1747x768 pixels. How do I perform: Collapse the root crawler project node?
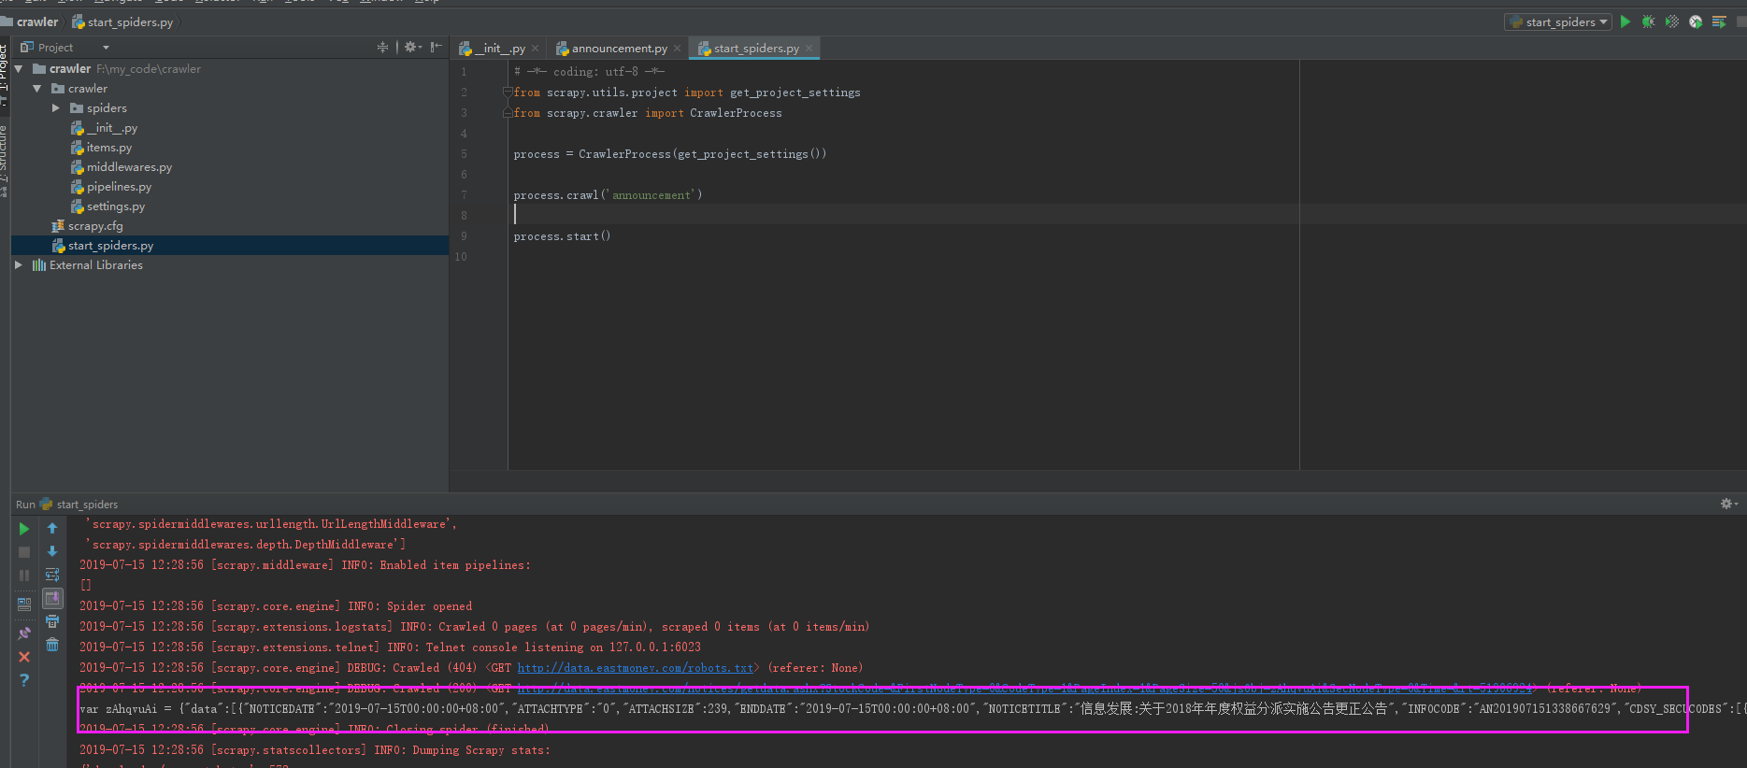(19, 69)
